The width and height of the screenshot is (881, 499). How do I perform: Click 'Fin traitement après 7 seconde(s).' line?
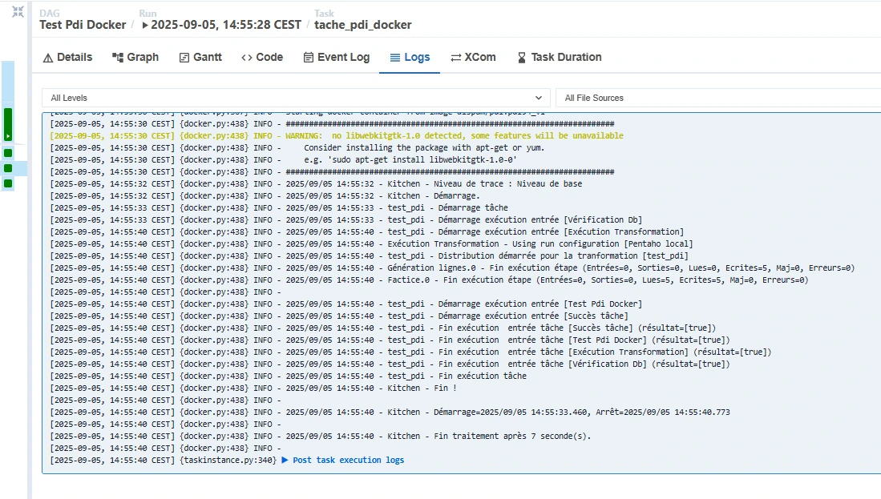(x=321, y=437)
